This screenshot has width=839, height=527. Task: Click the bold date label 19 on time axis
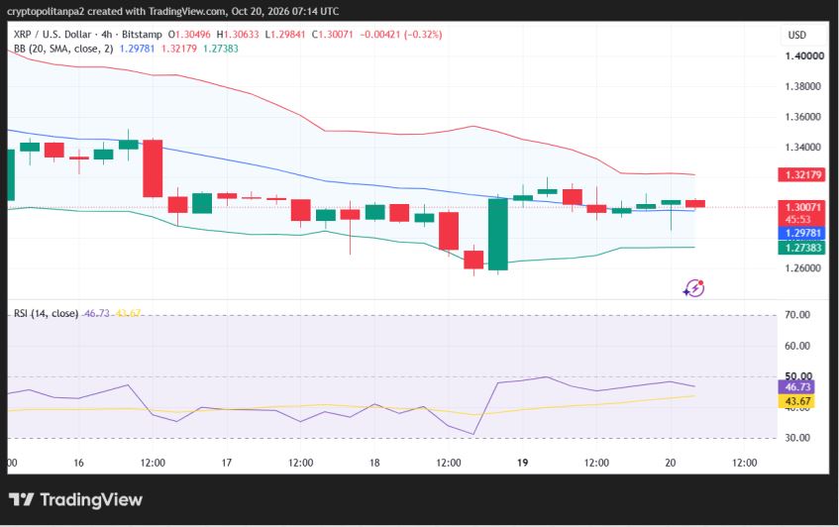(522, 463)
